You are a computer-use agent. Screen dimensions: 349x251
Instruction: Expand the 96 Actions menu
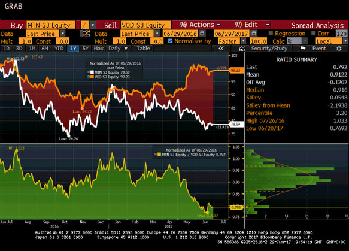point(200,25)
